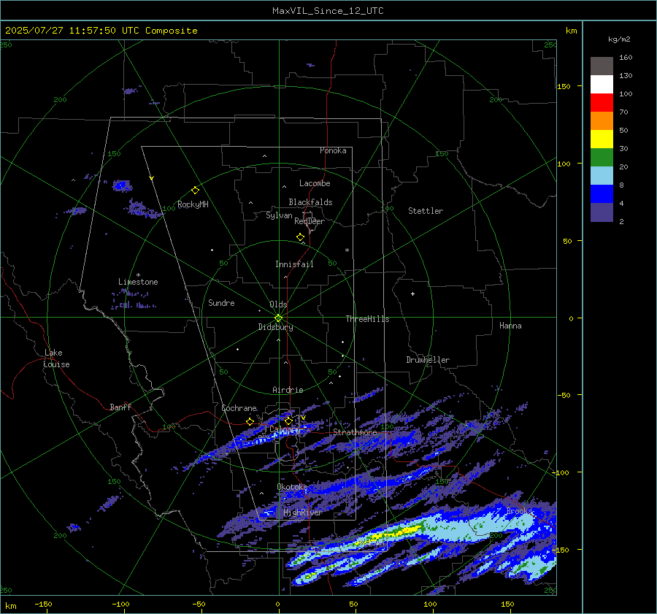Click the ThreeHills city label
657x614 pixels.
367,319
